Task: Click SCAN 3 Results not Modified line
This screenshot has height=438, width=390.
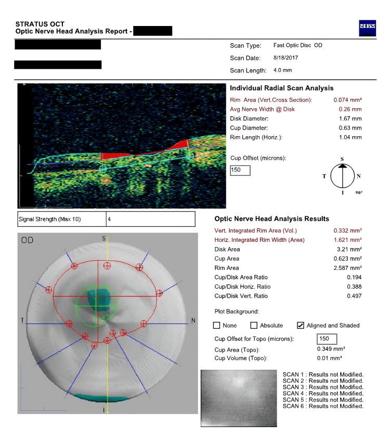Action: click(323, 387)
